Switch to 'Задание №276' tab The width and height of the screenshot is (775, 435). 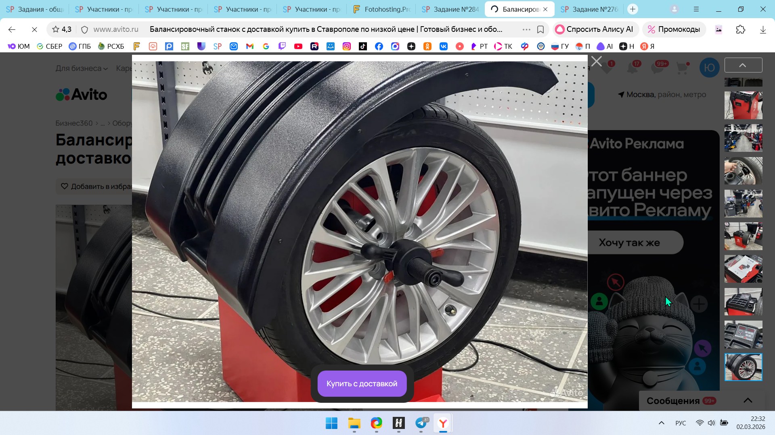pyautogui.click(x=589, y=9)
